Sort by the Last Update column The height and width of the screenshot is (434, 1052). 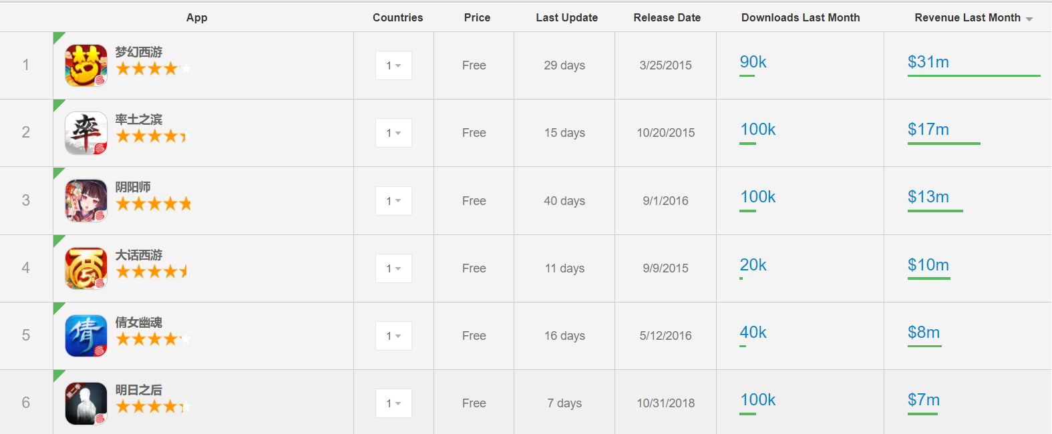566,18
